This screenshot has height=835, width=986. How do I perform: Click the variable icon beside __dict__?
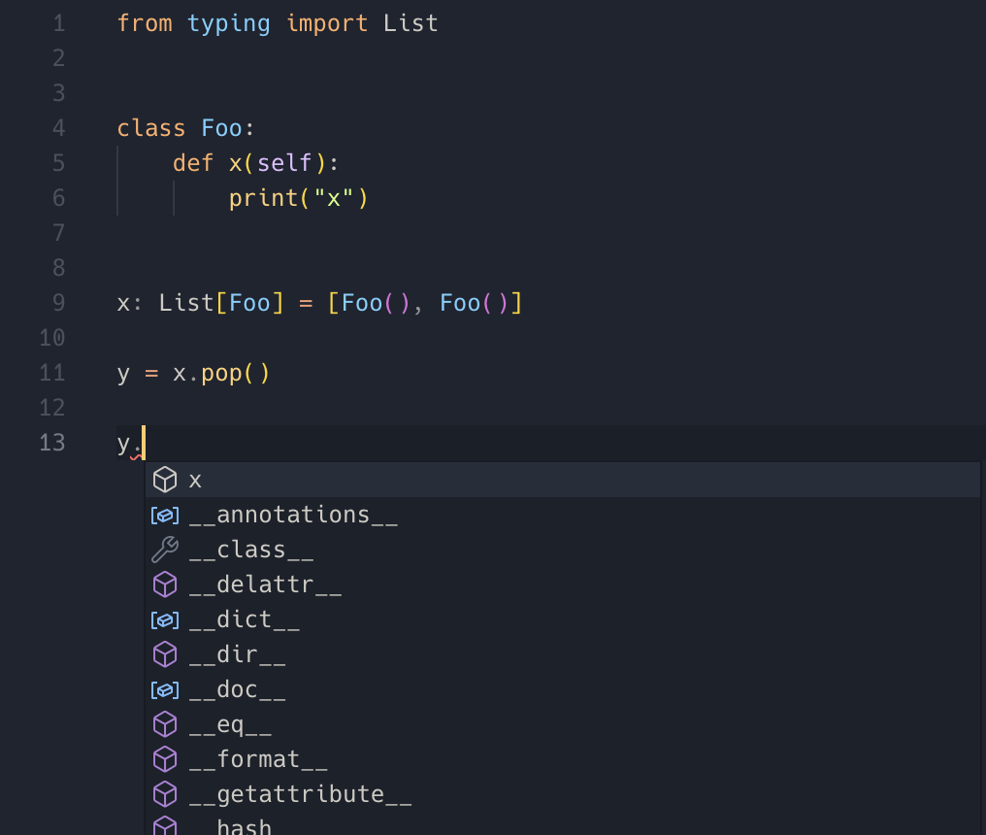(x=165, y=620)
